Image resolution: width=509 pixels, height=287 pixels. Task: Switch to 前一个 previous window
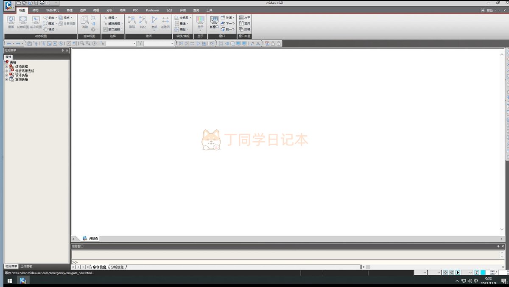point(228,29)
